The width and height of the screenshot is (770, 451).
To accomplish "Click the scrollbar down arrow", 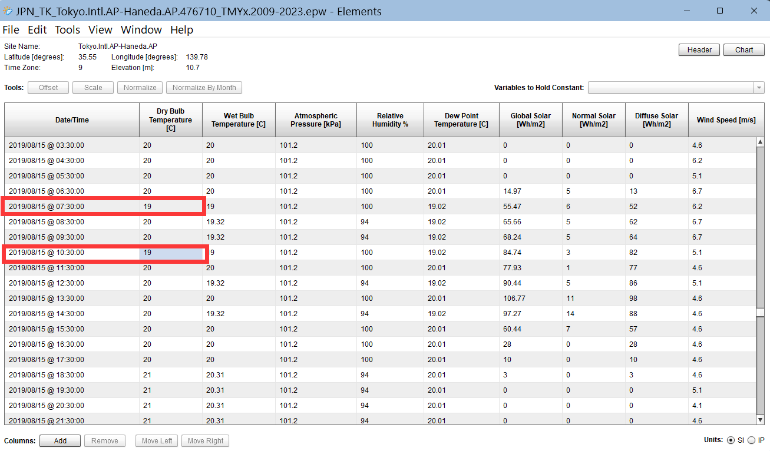I will click(x=760, y=420).
